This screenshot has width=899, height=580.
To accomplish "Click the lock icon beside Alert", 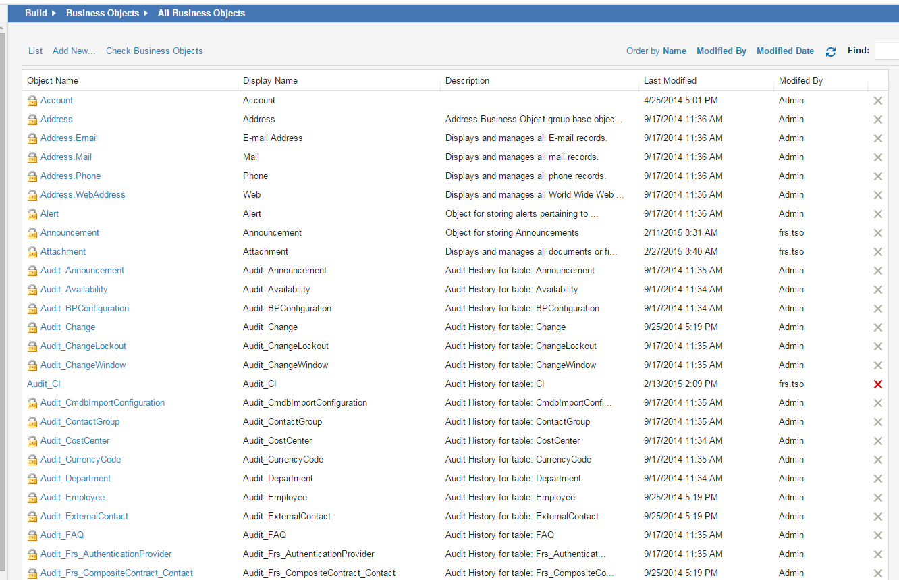I will (32, 213).
